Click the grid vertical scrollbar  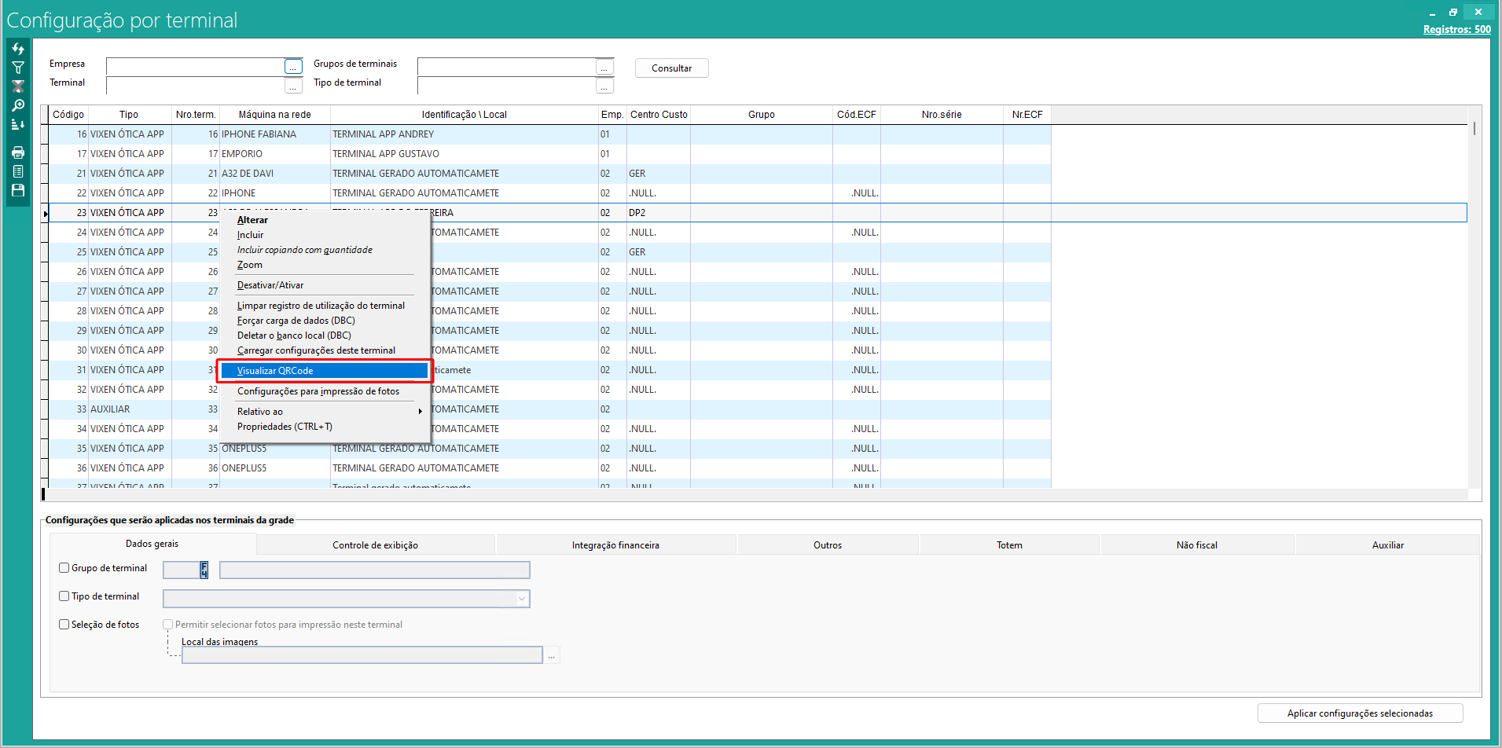coord(1474,306)
